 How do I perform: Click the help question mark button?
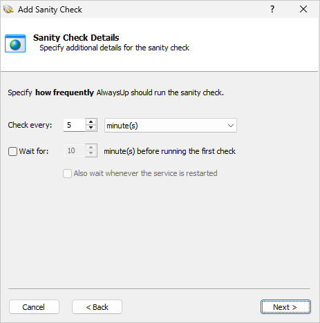(x=272, y=9)
